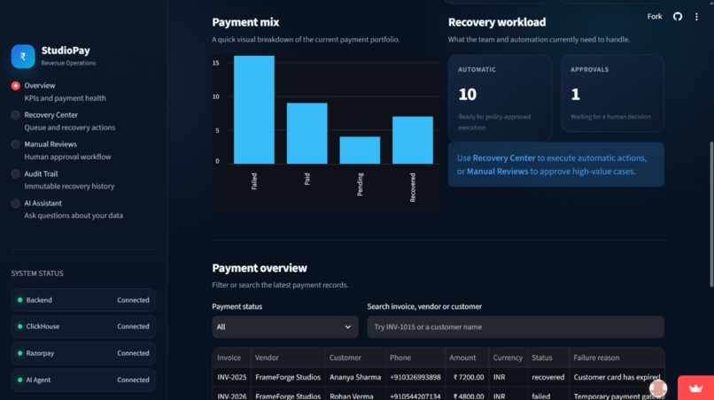
Task: Select the Manual Reviews radio option
Action: (15, 144)
